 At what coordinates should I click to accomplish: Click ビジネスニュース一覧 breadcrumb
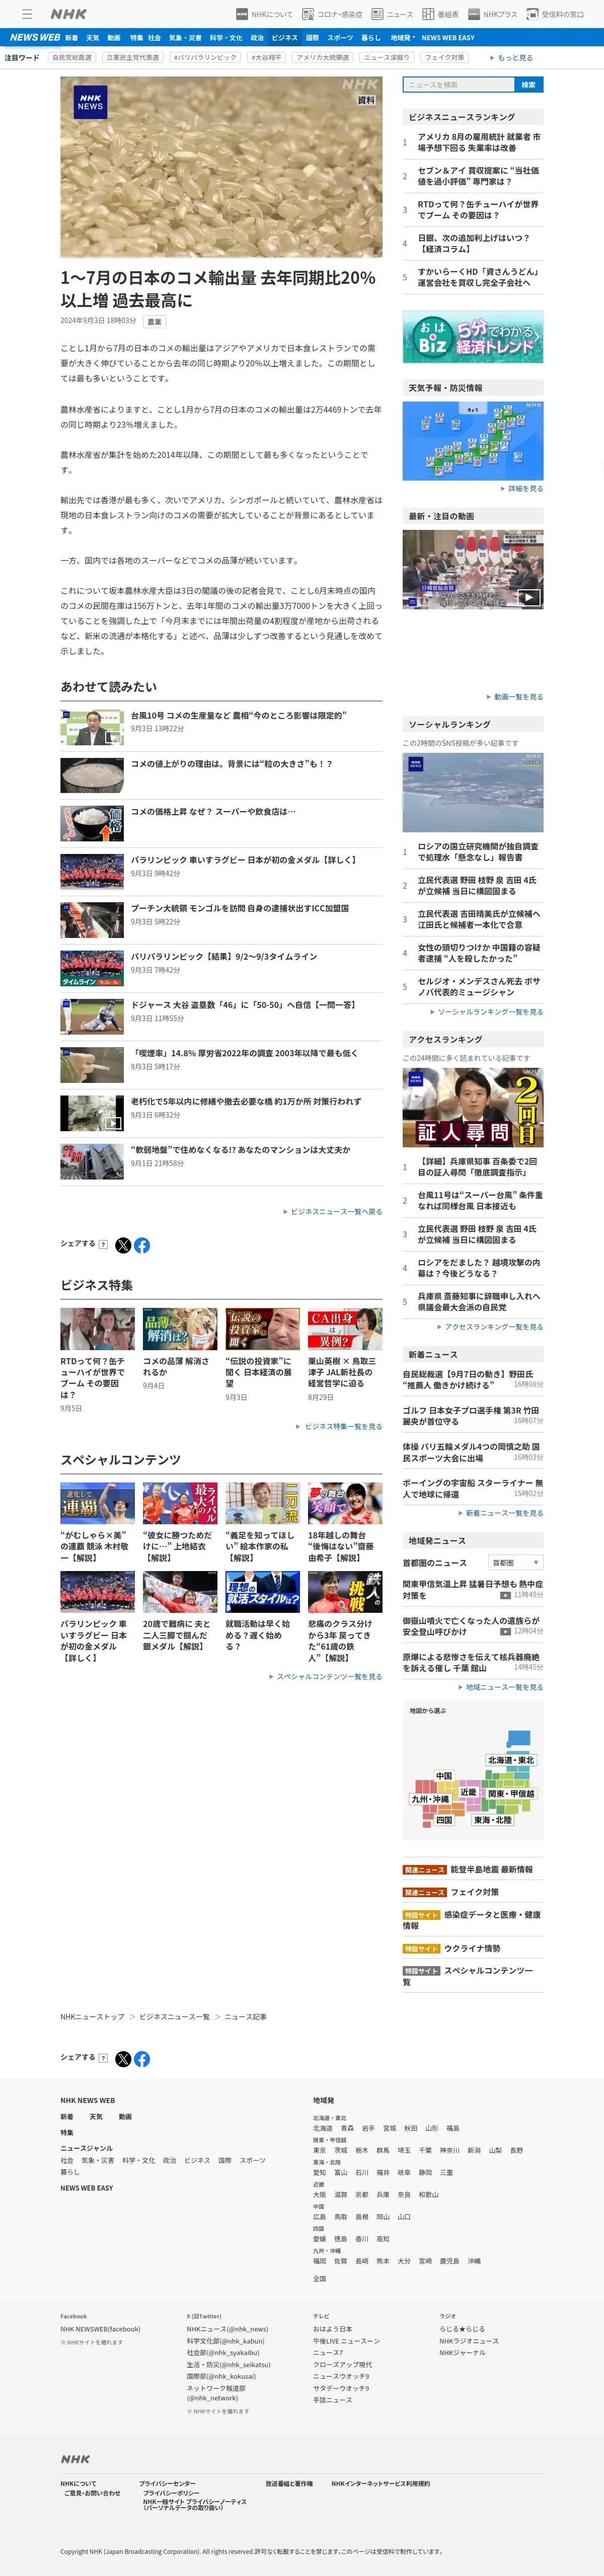[x=174, y=2016]
